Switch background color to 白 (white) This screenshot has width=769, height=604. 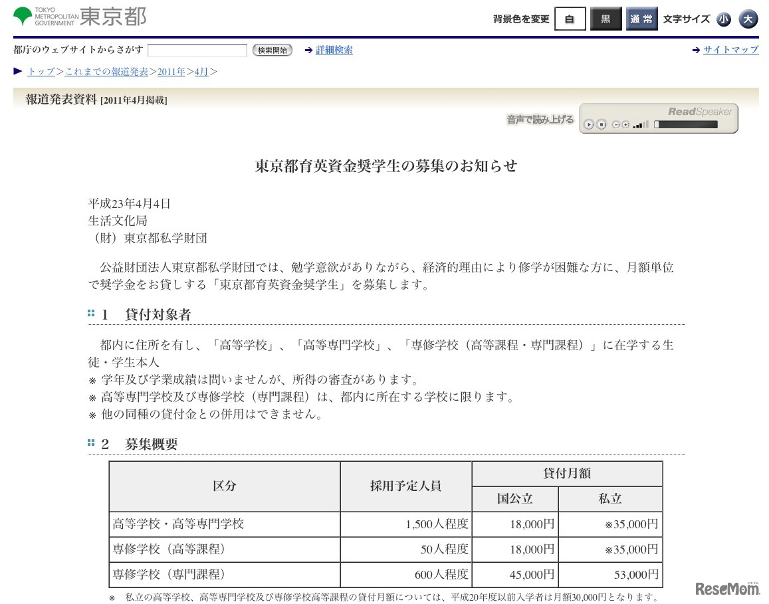570,19
